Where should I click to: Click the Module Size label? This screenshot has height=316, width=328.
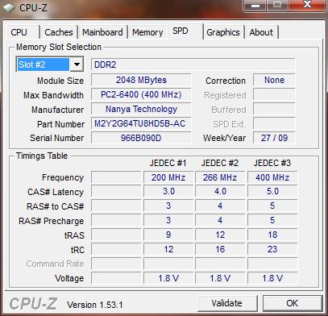click(x=60, y=81)
